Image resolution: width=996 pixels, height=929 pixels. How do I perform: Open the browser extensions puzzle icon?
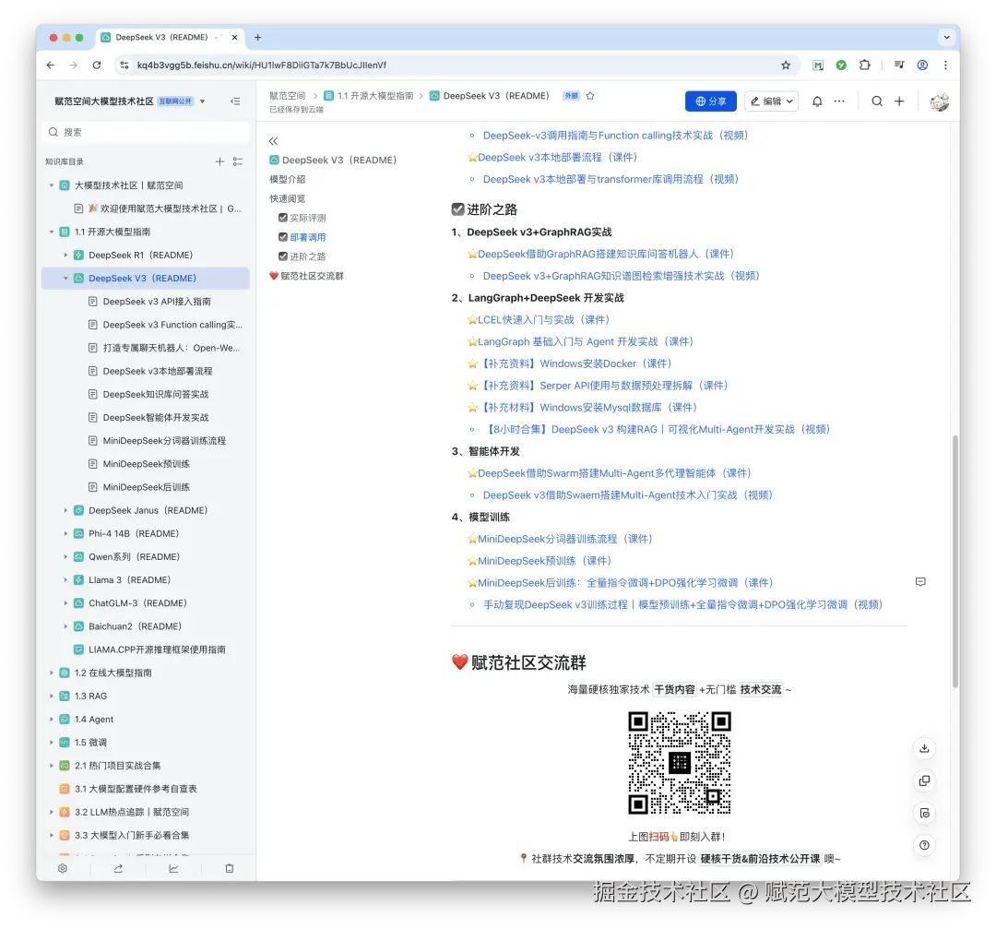point(864,65)
